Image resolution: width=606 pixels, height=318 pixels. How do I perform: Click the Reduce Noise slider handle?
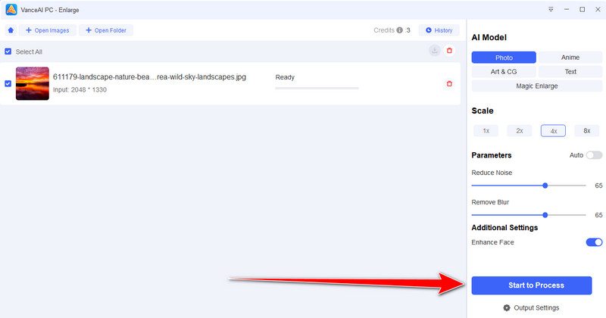[x=545, y=185]
